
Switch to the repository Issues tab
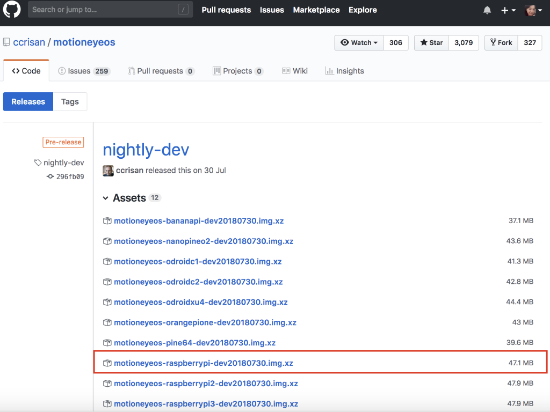pyautogui.click(x=84, y=71)
